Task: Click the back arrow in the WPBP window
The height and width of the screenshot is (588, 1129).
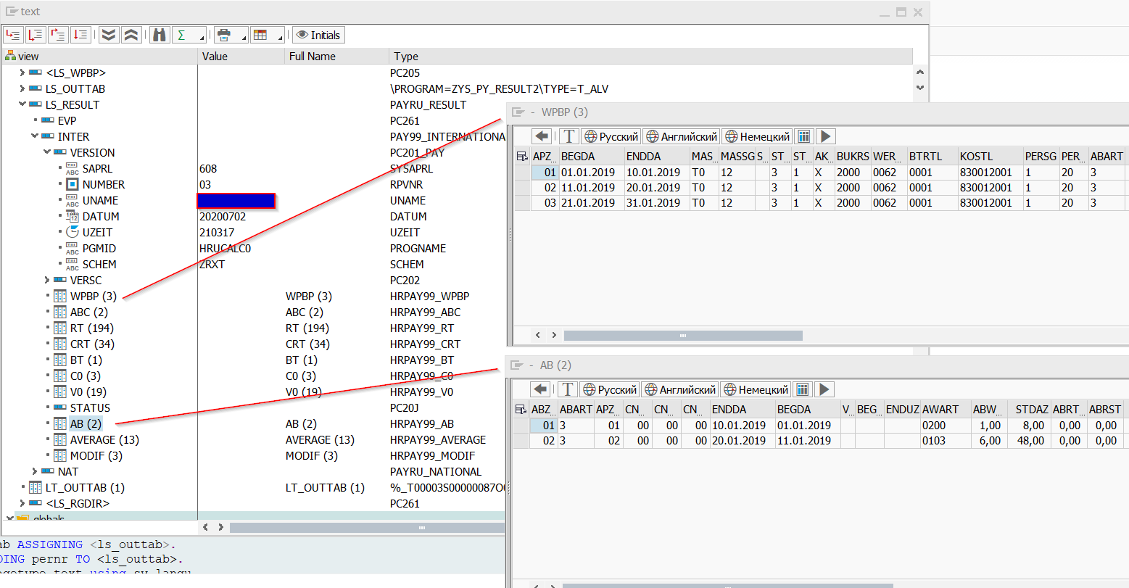Action: pyautogui.click(x=542, y=136)
